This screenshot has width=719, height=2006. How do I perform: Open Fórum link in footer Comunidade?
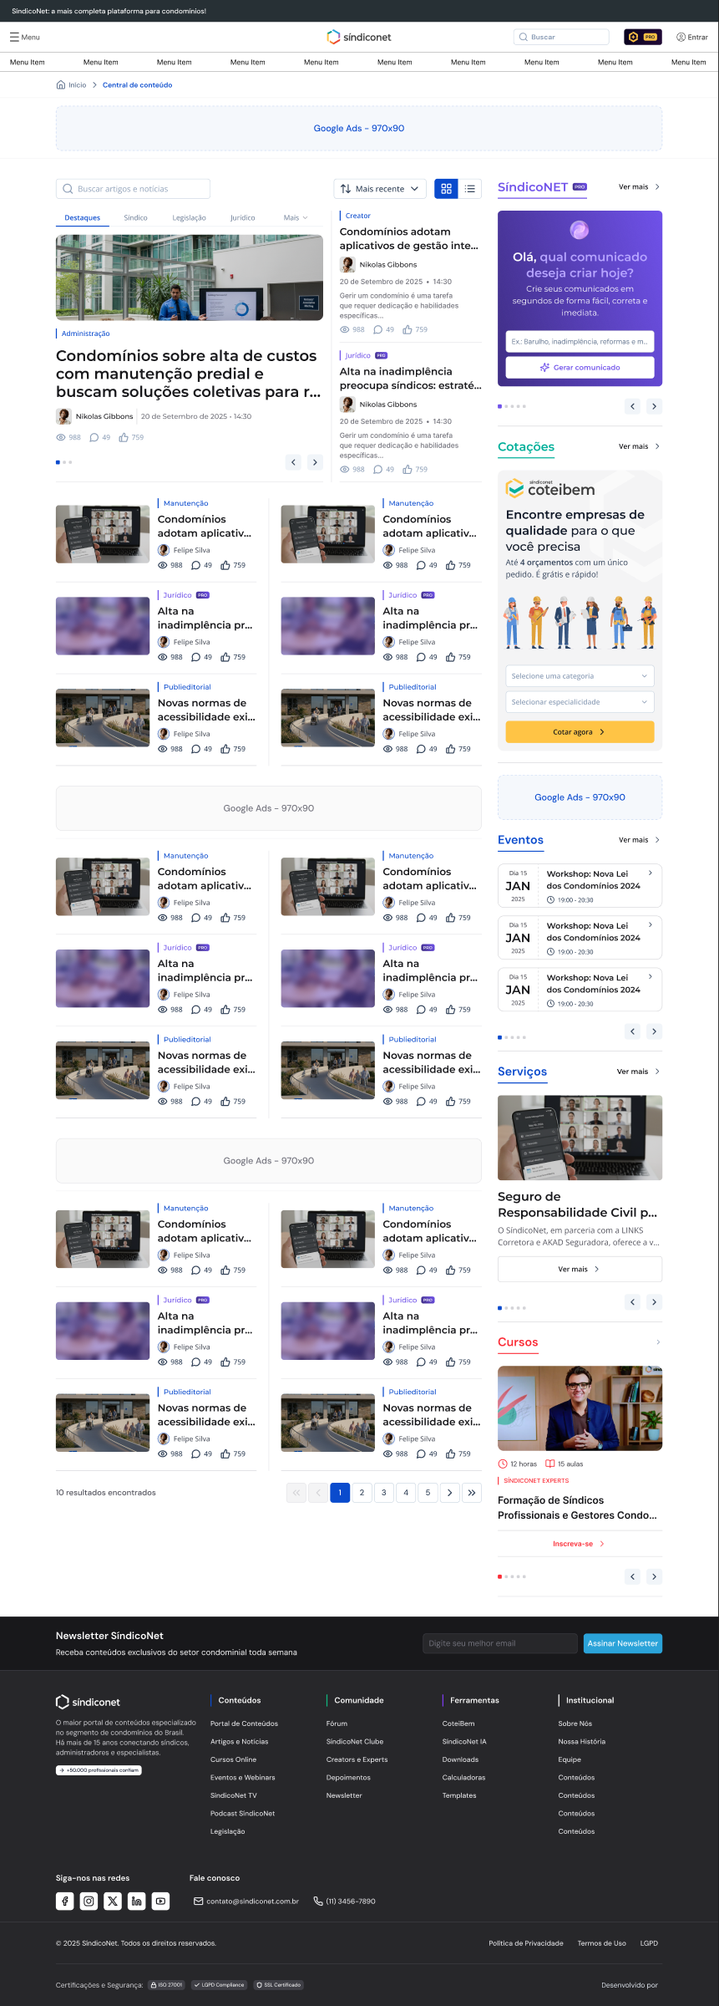pos(337,1723)
